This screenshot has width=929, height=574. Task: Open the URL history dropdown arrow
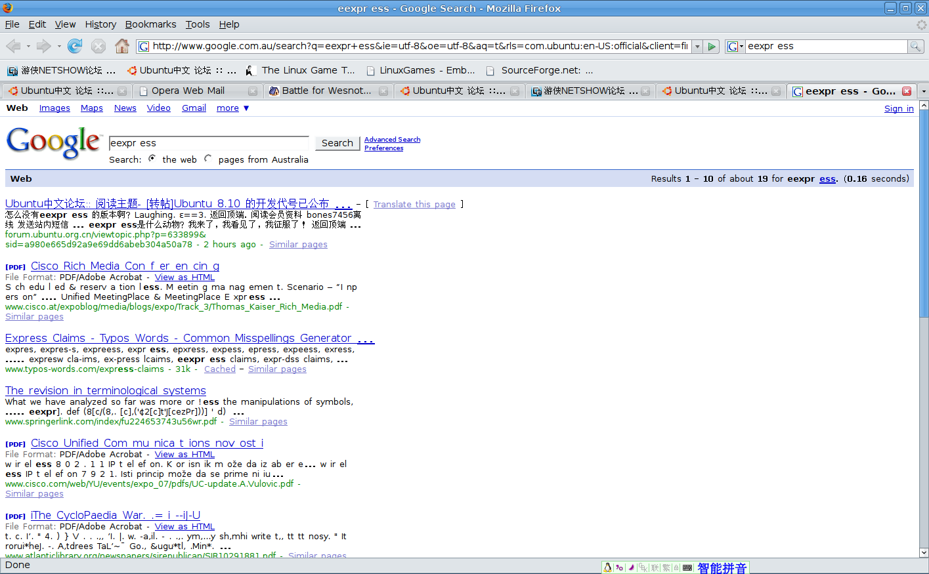click(x=697, y=47)
